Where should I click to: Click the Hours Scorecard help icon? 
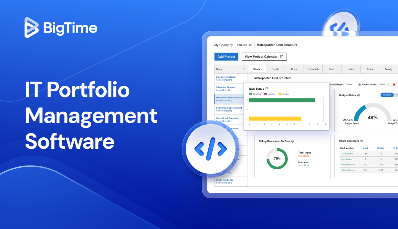[361, 141]
